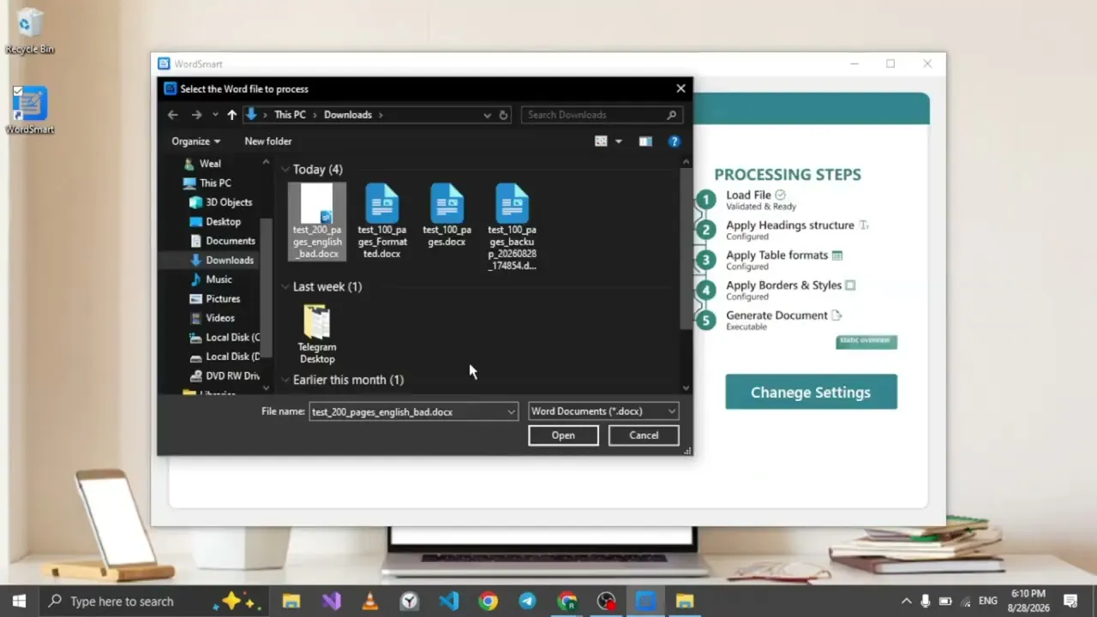Screen dimensions: 1097x617
Task: Click step 1 circle for Load File
Action: click(705, 200)
